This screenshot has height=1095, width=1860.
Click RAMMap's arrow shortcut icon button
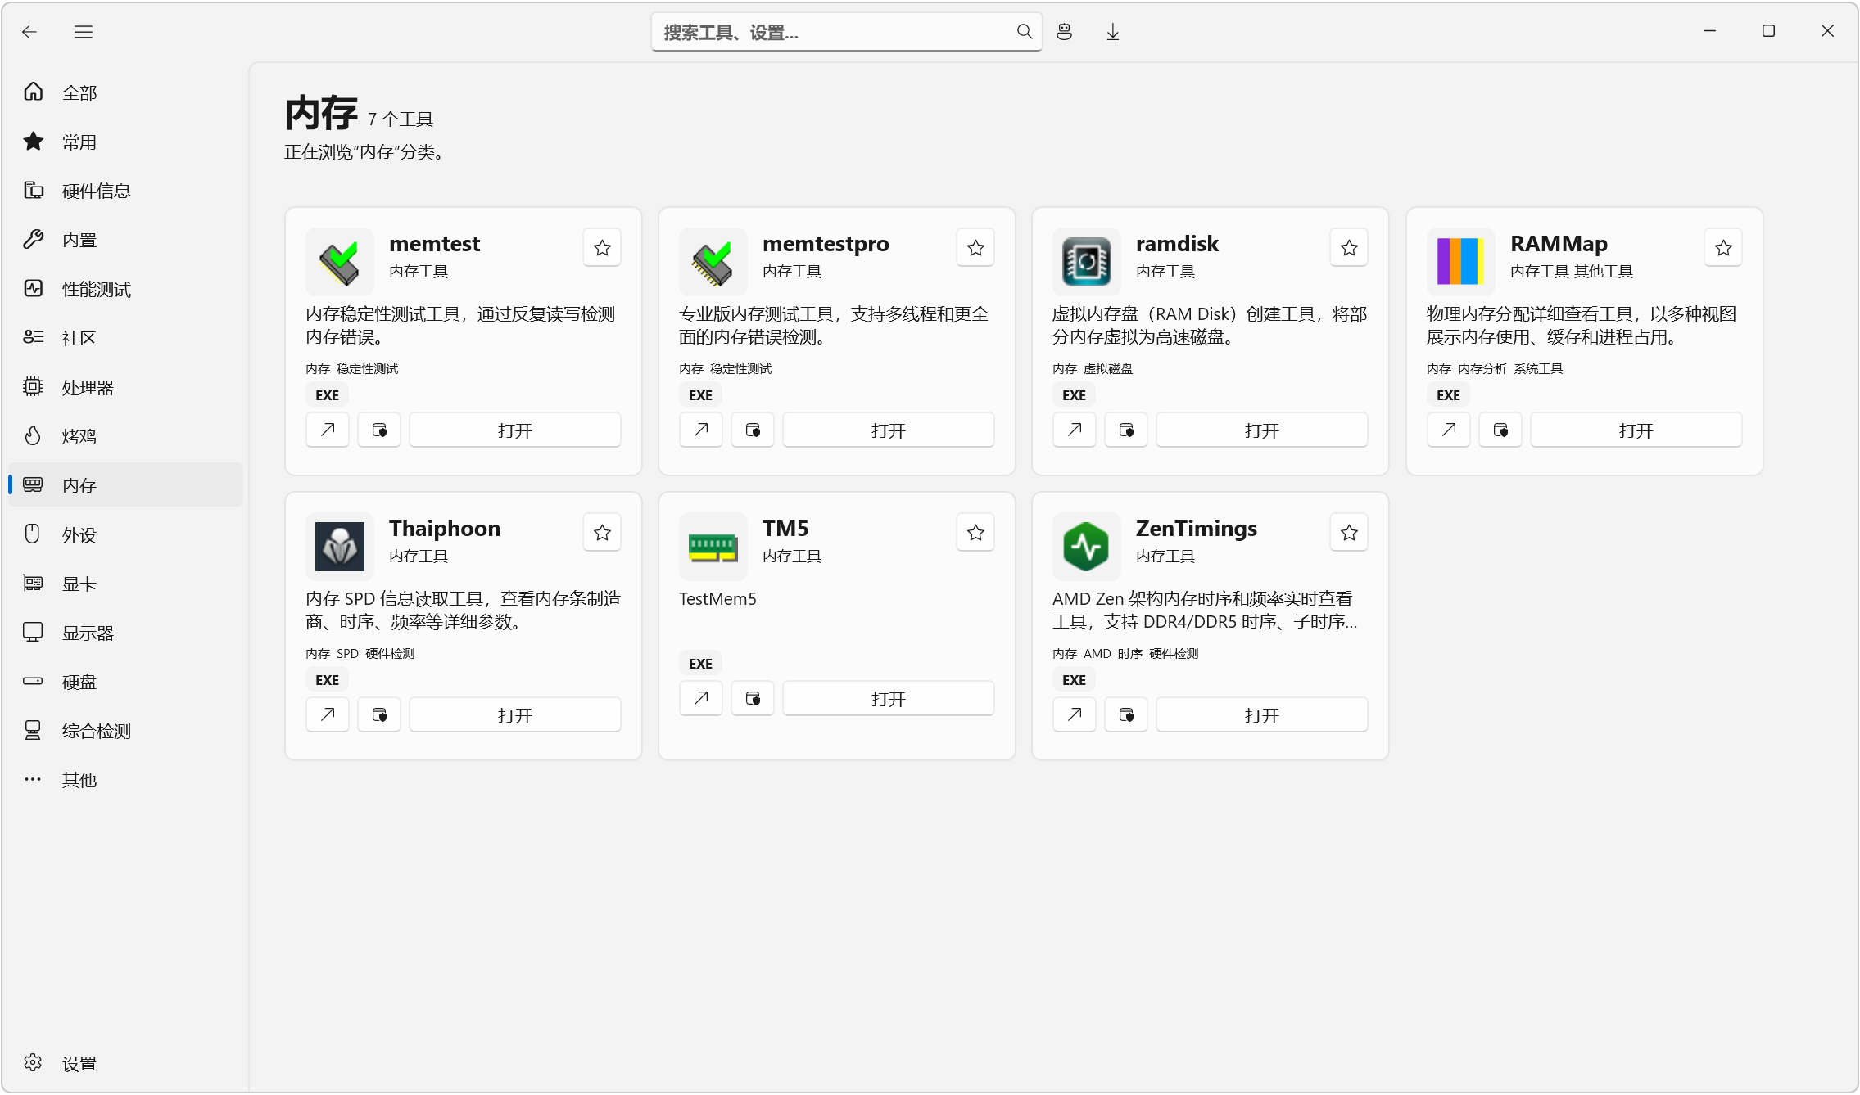(1449, 430)
